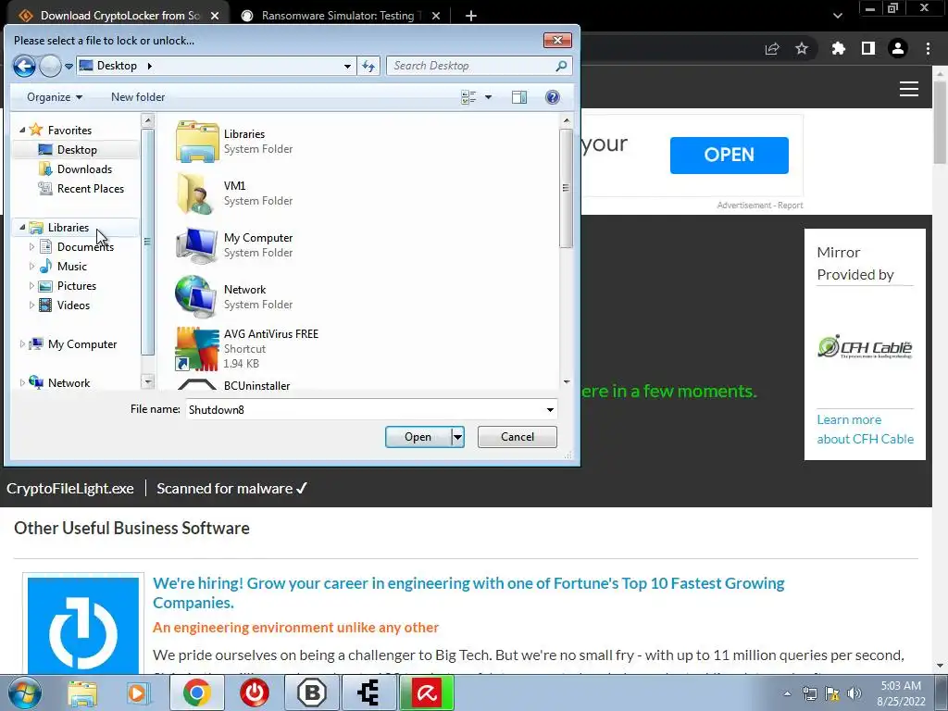Bookmark this page with star icon
Screen dimensions: 948x711
(802, 48)
